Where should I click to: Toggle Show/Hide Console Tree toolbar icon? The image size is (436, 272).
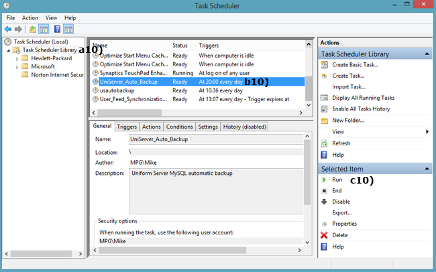click(44, 29)
